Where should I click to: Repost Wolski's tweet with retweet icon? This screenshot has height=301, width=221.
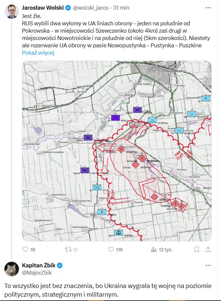(x=68, y=249)
